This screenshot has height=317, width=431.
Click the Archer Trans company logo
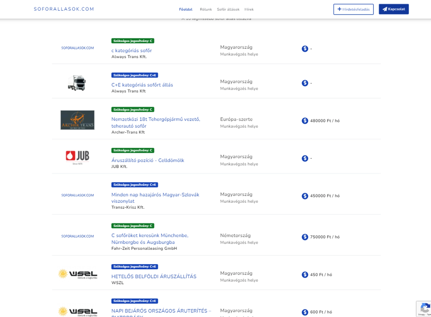pos(77,120)
